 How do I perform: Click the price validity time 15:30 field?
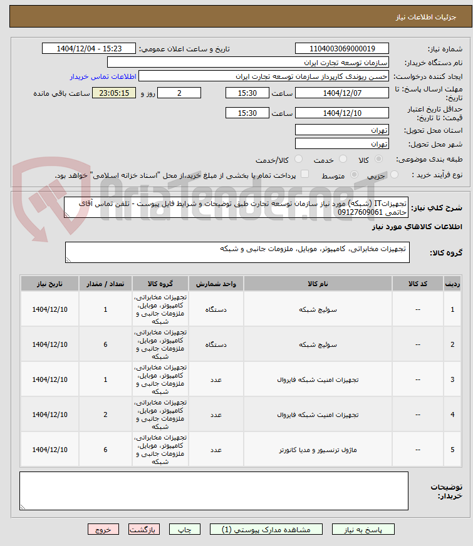(247, 113)
